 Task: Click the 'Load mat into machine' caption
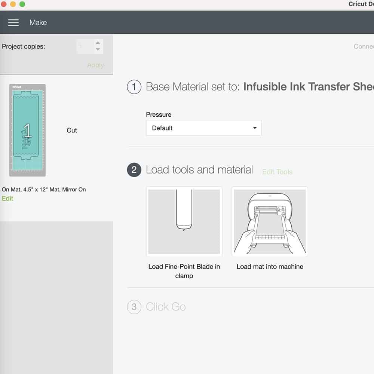(x=270, y=267)
